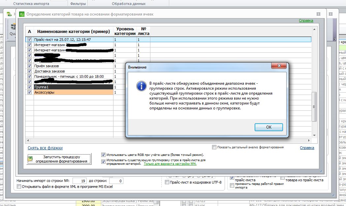Screen dimensions: 346x206
Task: Click the до строки input field
Action: pos(116,181)
